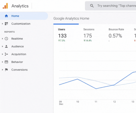This screenshot has height=113, width=136.
Task: Expand the Audience reports arrow
Action: click(3, 46)
